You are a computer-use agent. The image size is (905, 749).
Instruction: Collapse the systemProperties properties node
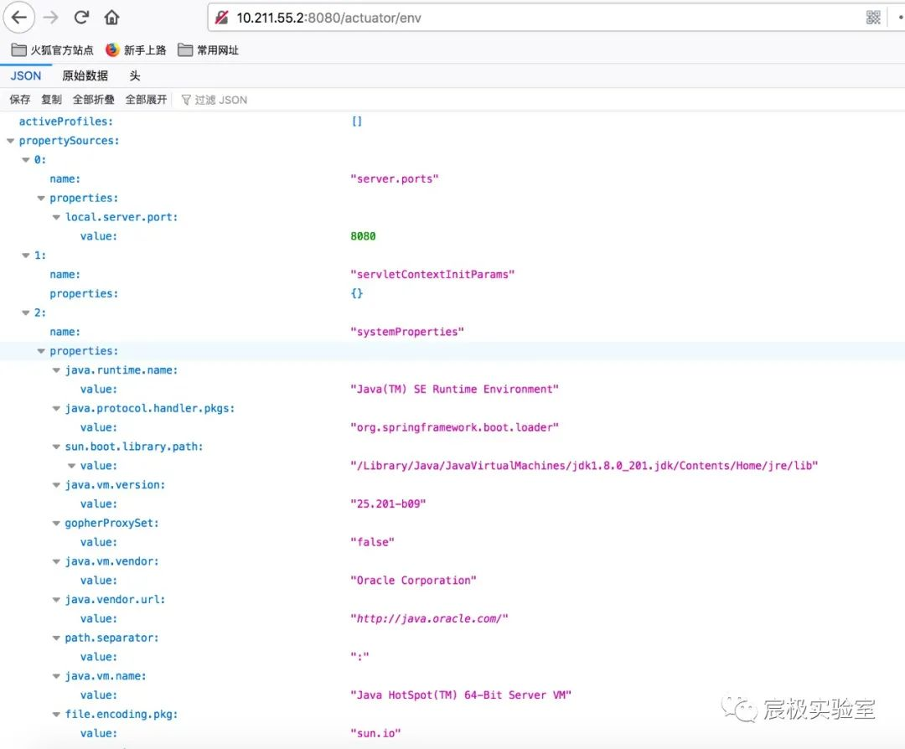tap(40, 350)
